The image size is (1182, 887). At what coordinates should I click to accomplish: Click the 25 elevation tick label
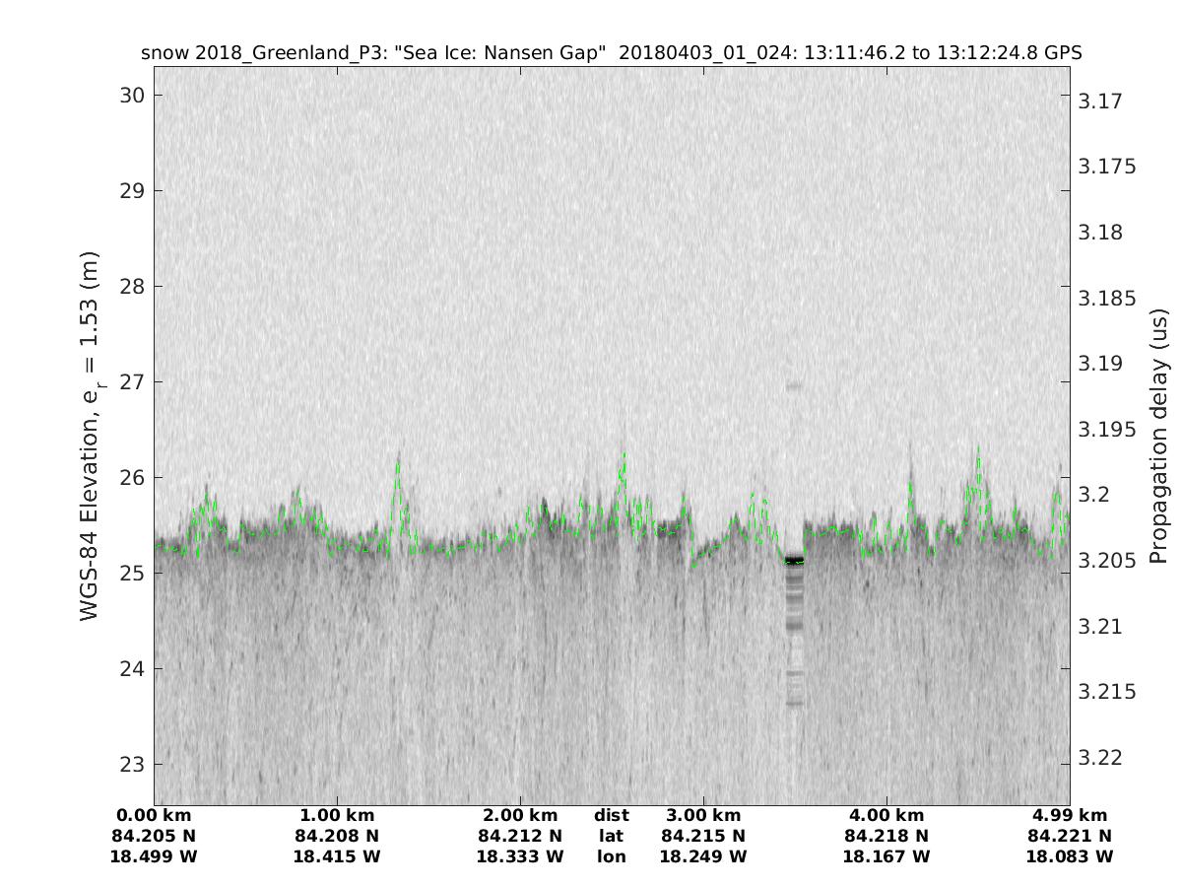[132, 574]
